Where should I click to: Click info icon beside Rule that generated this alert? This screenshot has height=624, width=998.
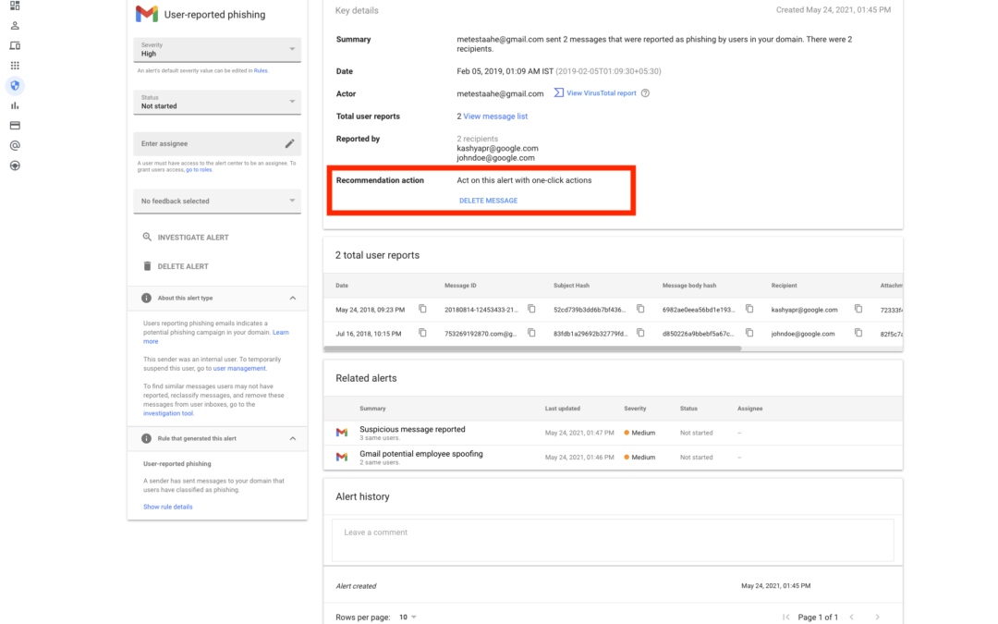[146, 439]
